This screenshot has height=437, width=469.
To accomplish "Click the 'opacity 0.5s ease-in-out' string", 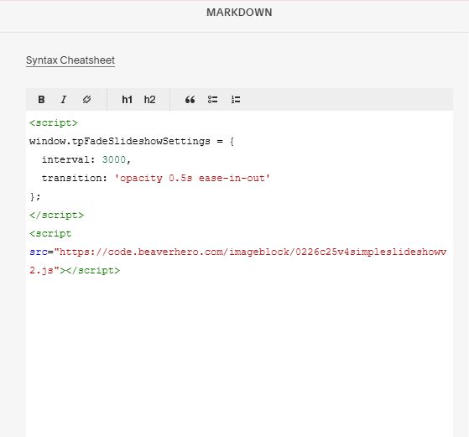I will 192,178.
